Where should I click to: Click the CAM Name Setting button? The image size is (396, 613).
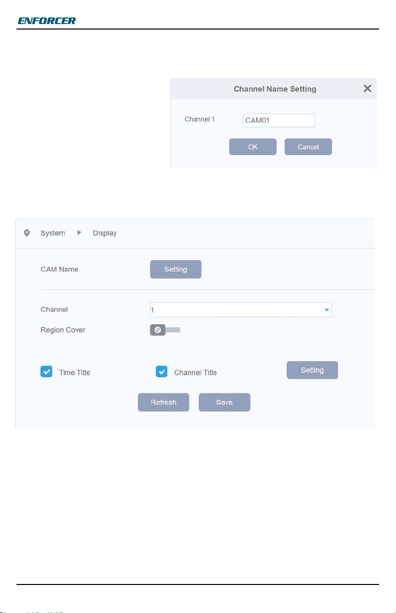click(176, 269)
